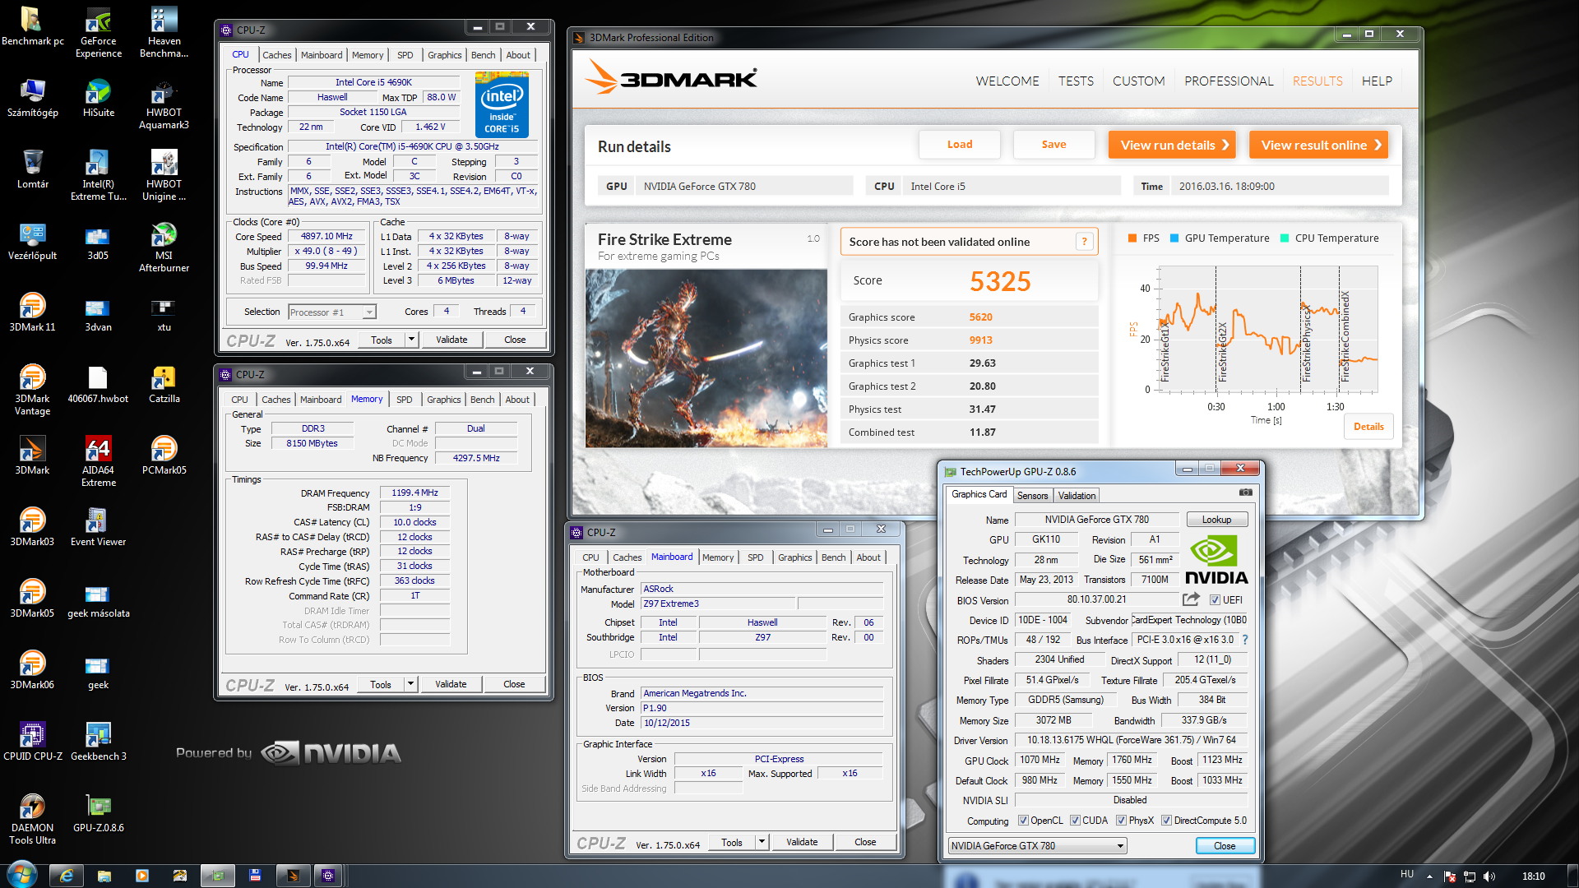This screenshot has width=1579, height=888.
Task: Expand Tools dropdown arrow in top CPU-Z window
Action: click(411, 340)
